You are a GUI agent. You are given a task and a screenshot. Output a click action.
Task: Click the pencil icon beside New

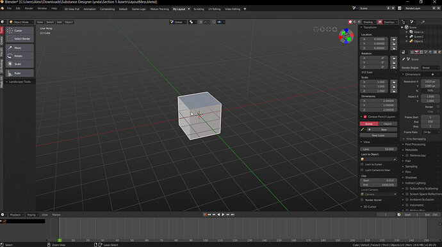click(363, 130)
